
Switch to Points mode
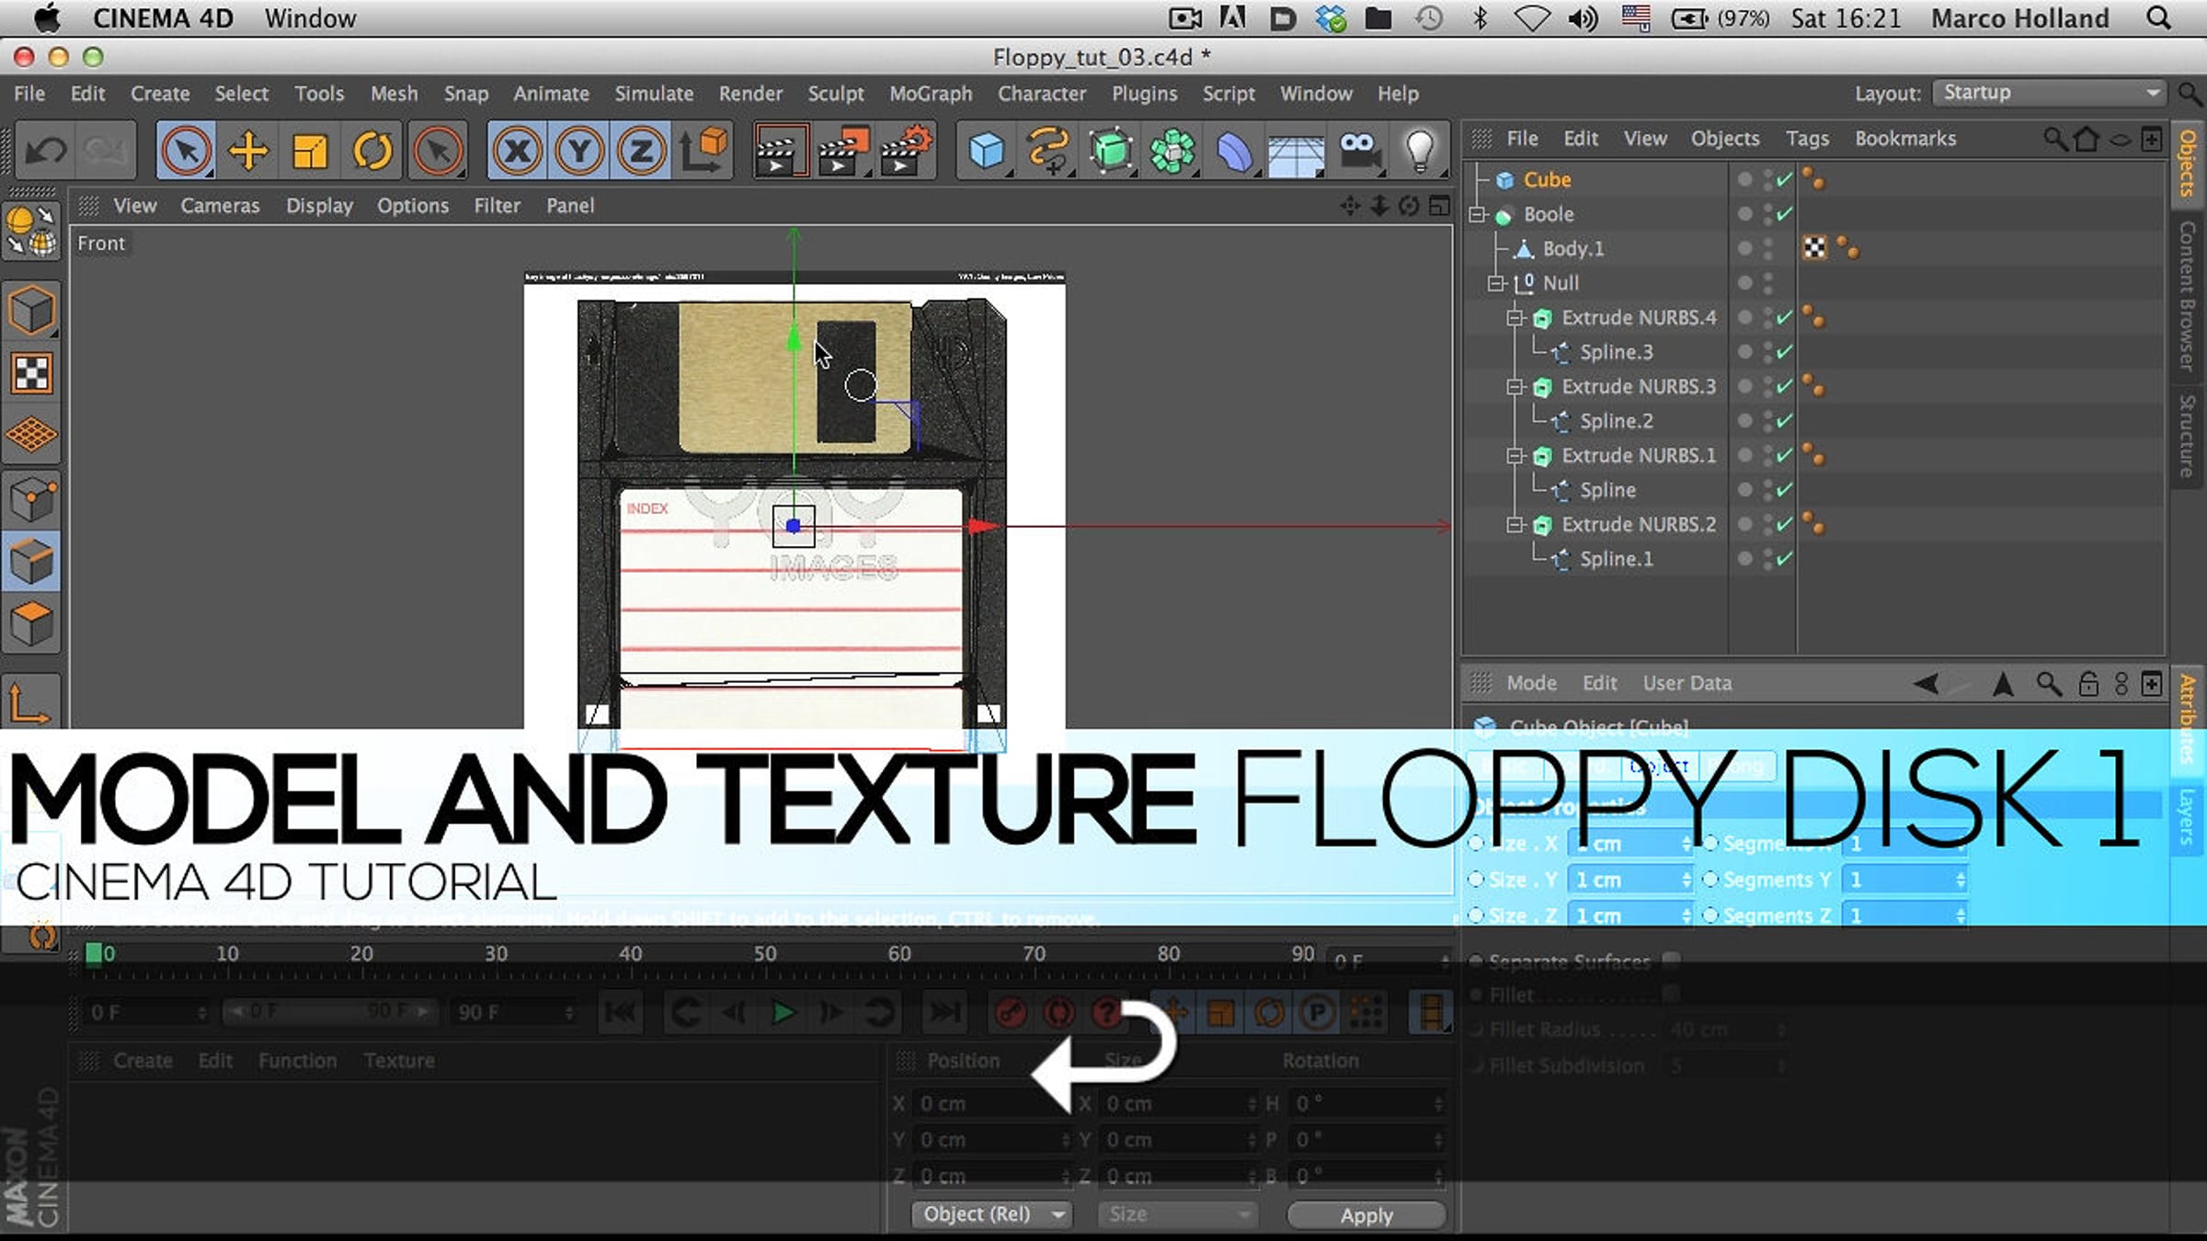tap(32, 500)
